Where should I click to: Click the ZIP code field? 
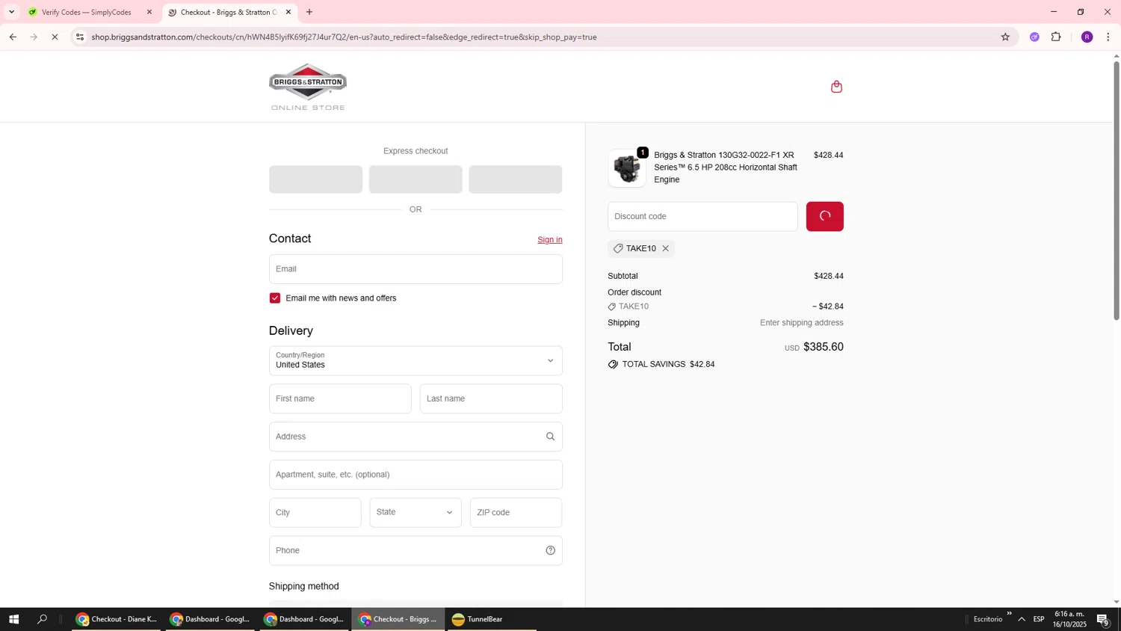(x=516, y=513)
